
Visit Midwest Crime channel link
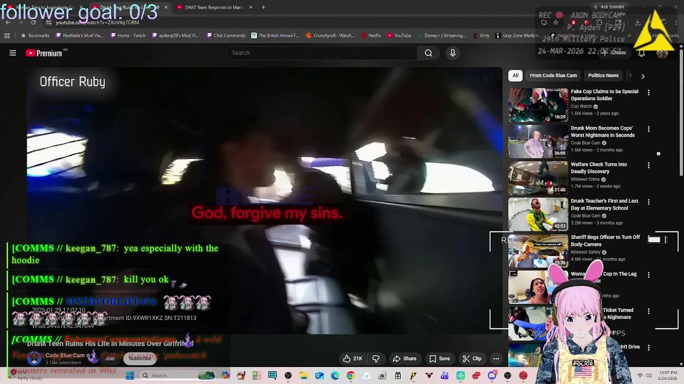point(585,179)
